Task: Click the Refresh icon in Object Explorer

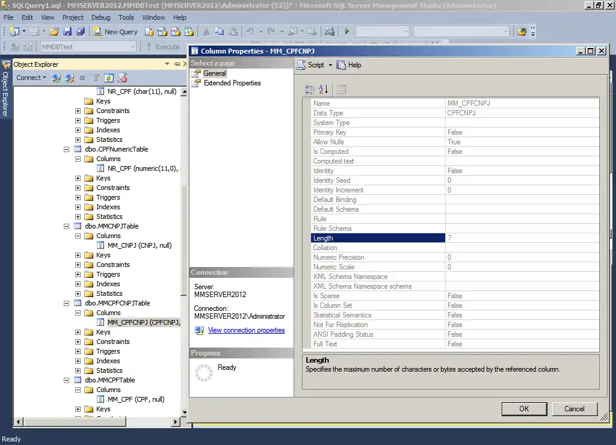Action: (109, 78)
